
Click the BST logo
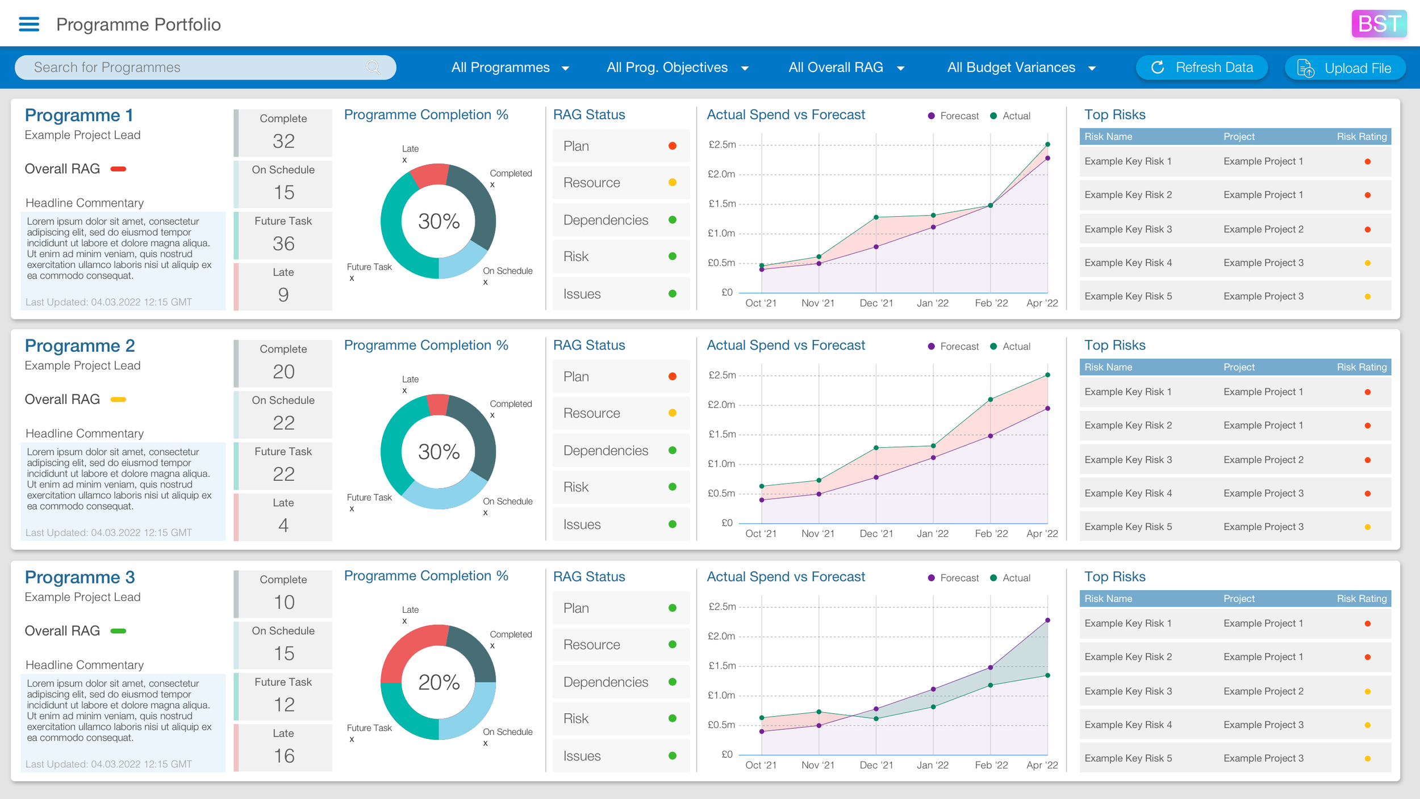click(x=1379, y=24)
